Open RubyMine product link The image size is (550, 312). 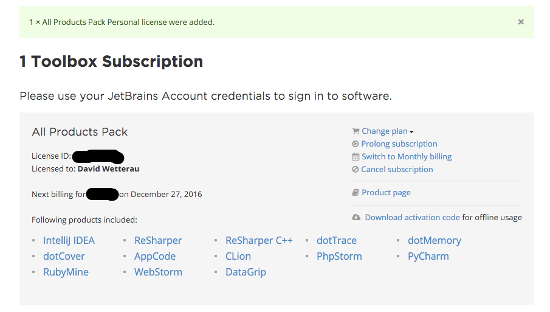tap(66, 272)
